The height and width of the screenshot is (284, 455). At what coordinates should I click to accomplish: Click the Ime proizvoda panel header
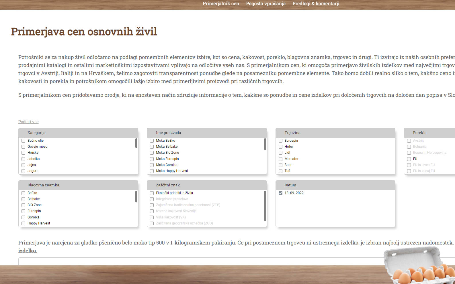point(207,133)
